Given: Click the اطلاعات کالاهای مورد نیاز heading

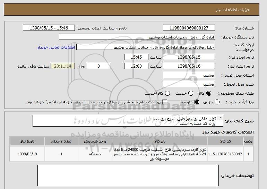Looking at the screenshot, I should (x=228, y=132).
